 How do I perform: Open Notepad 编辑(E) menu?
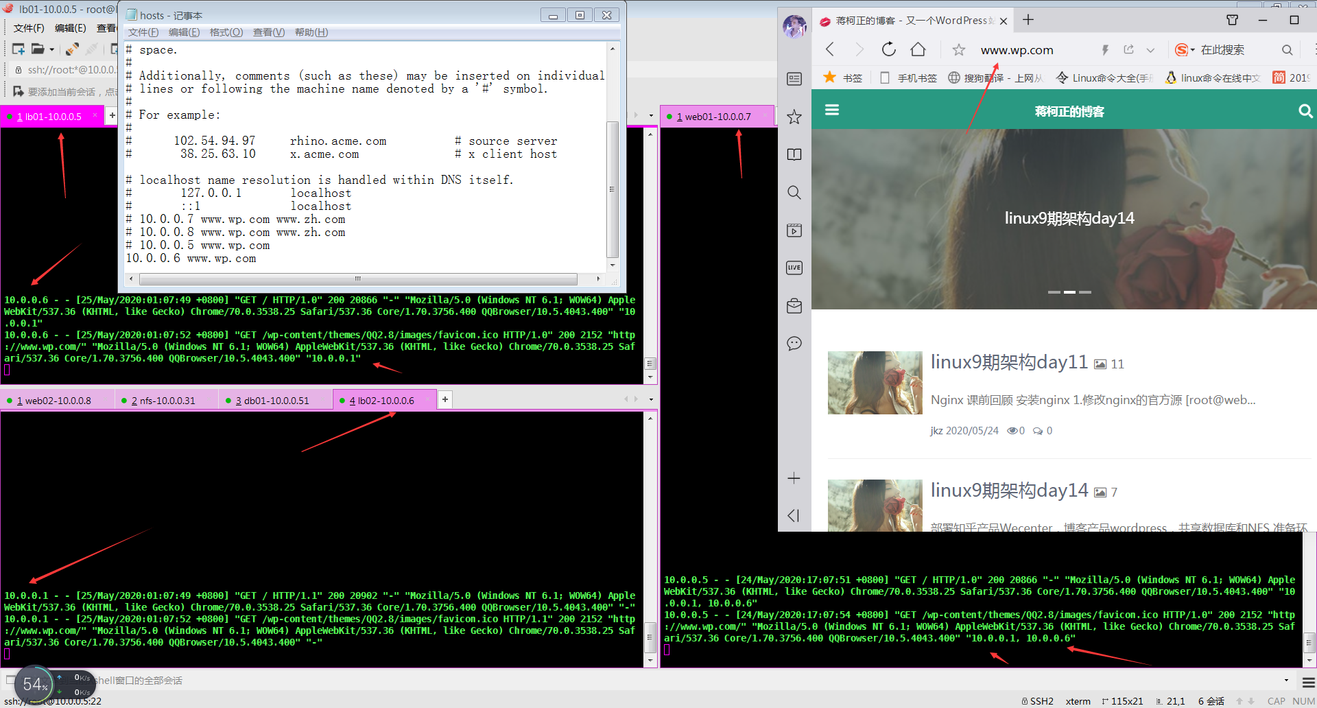184,32
